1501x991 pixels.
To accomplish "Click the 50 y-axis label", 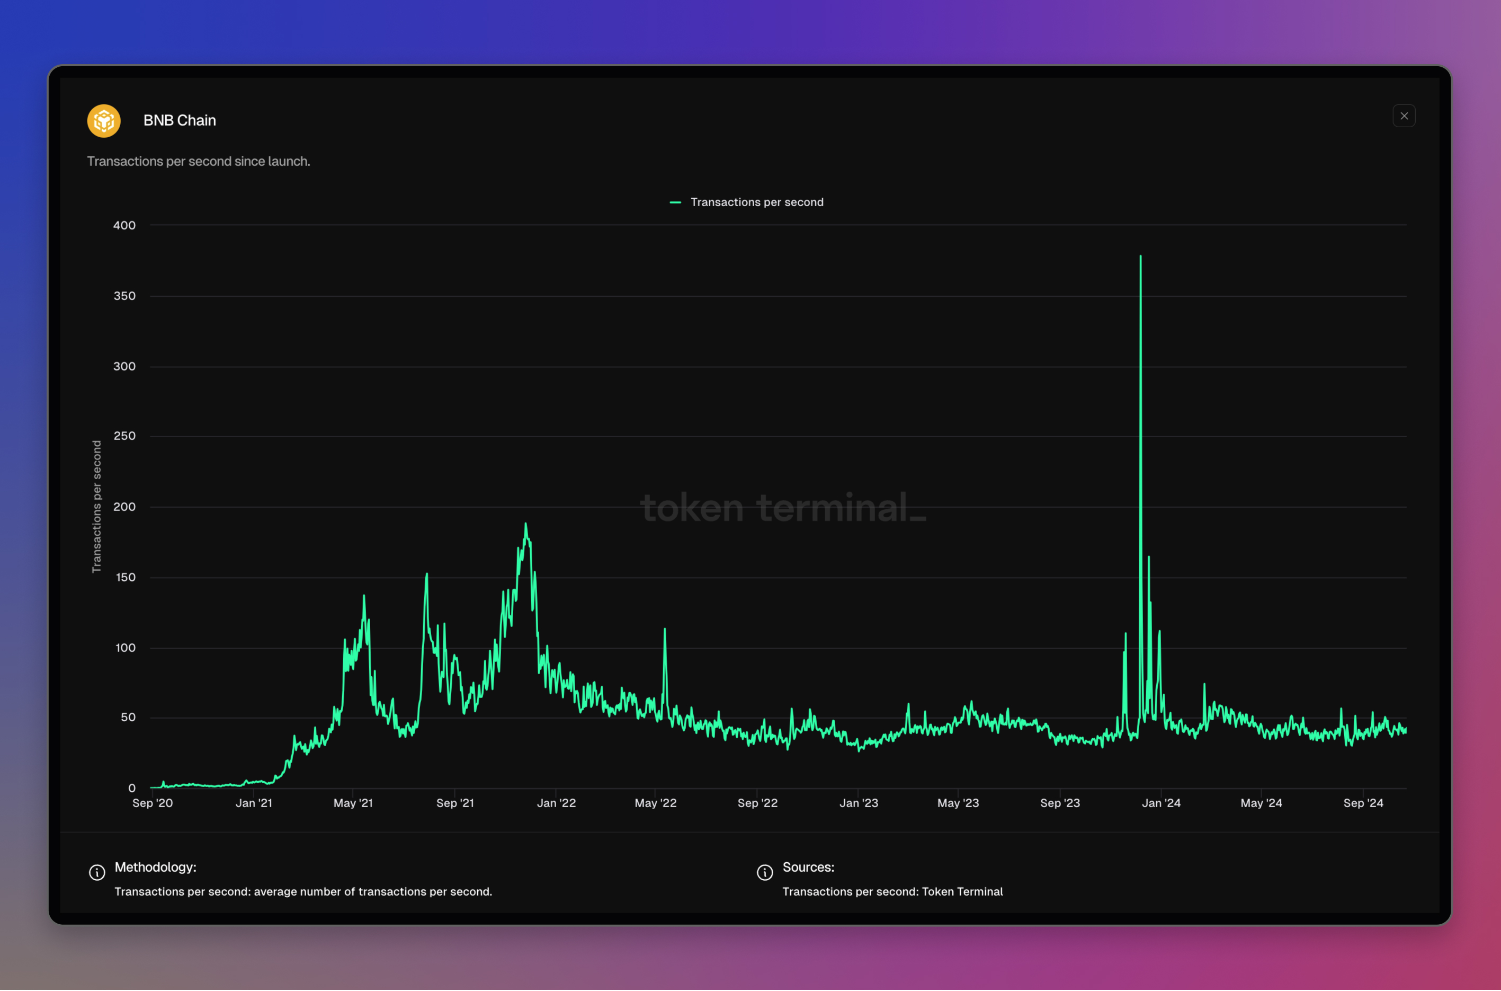I will tap(128, 718).
